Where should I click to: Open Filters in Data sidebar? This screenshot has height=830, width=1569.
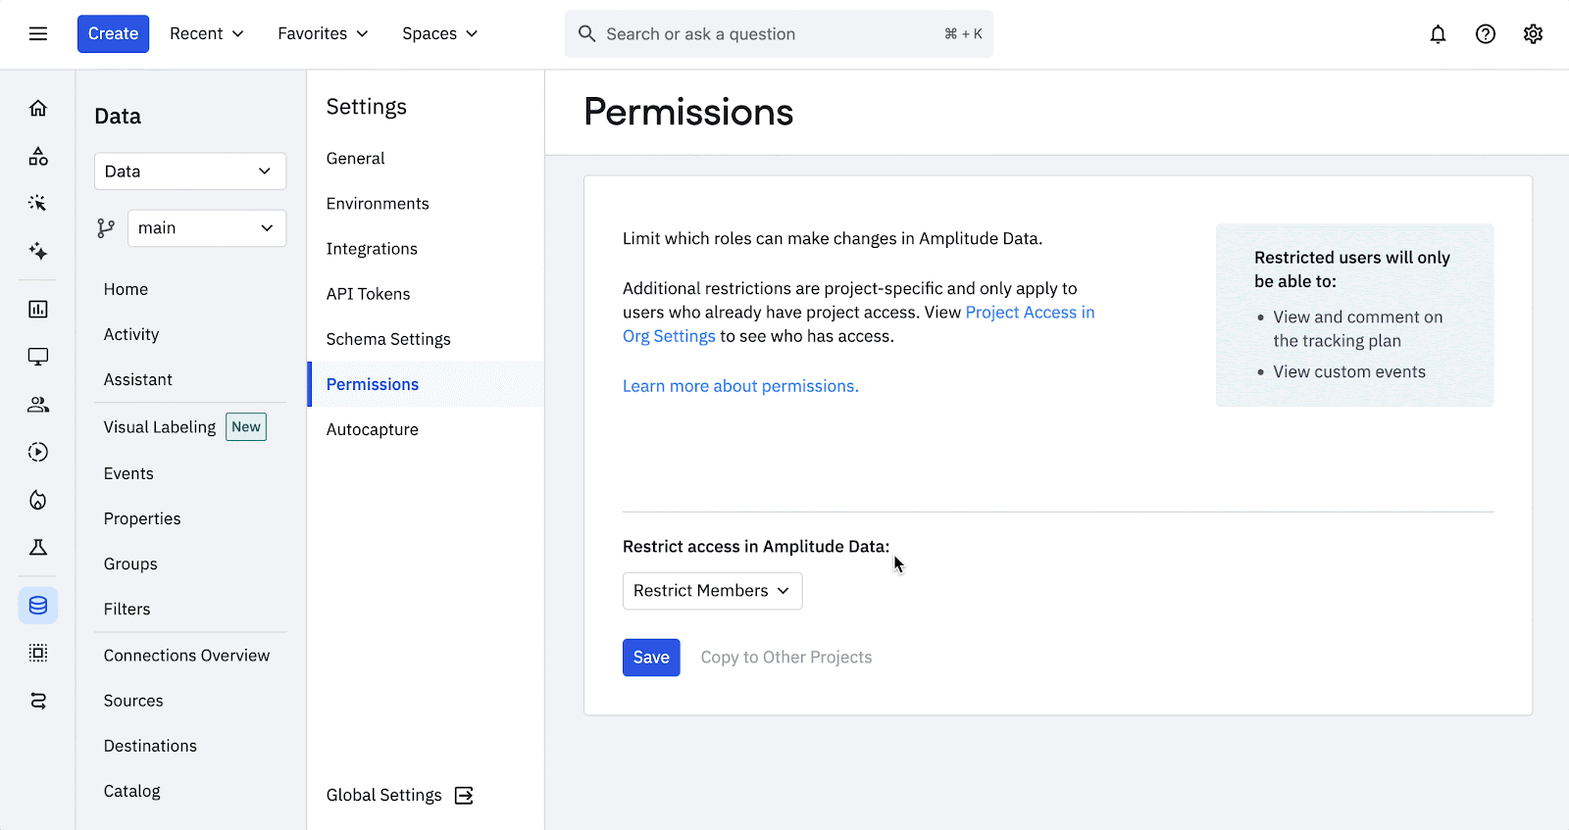click(127, 609)
